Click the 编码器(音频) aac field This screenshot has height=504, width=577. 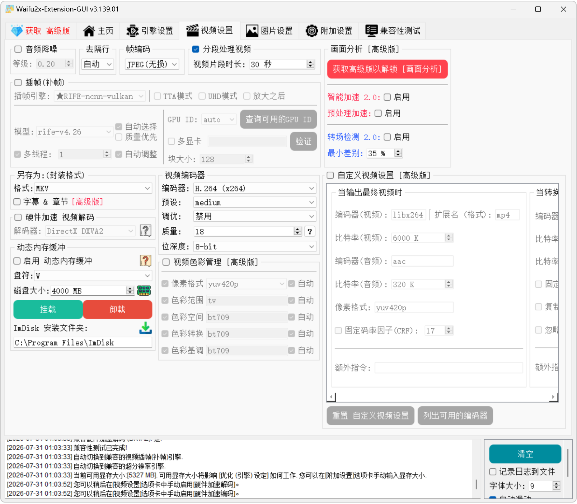tap(422, 261)
